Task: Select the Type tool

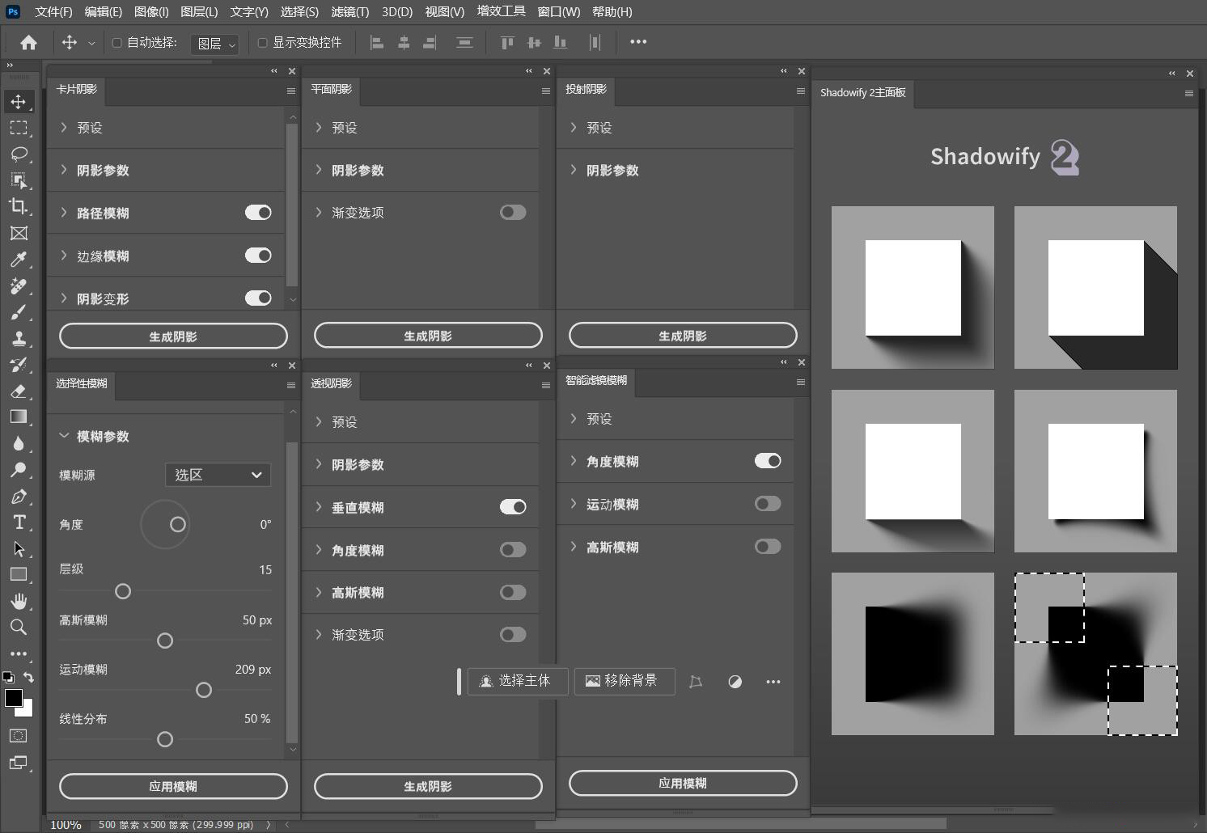Action: pos(19,522)
